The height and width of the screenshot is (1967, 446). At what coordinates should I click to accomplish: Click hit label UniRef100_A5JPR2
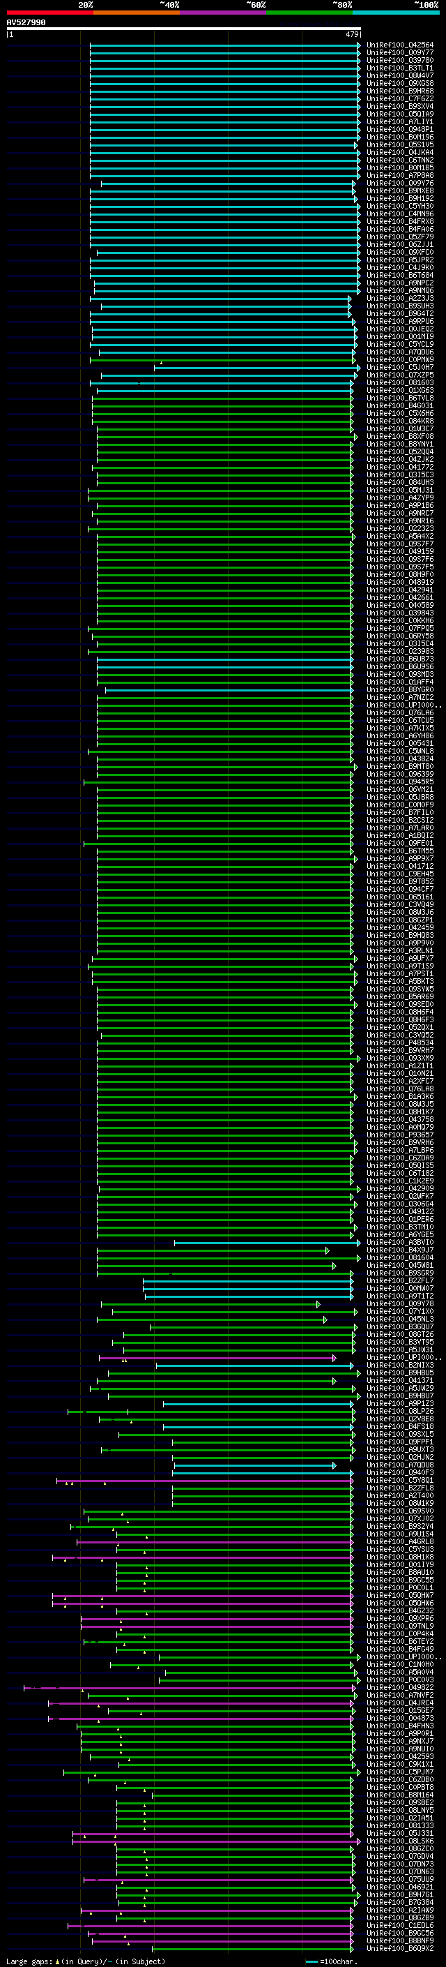coord(399,260)
